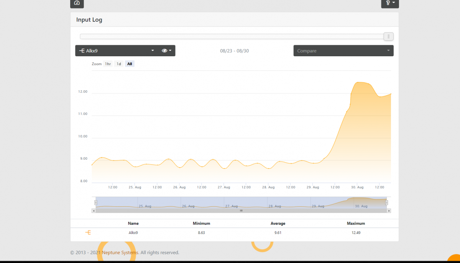Click the 30. Aug x-axis label on the chart
This screenshot has height=263, width=460.
[x=357, y=187]
